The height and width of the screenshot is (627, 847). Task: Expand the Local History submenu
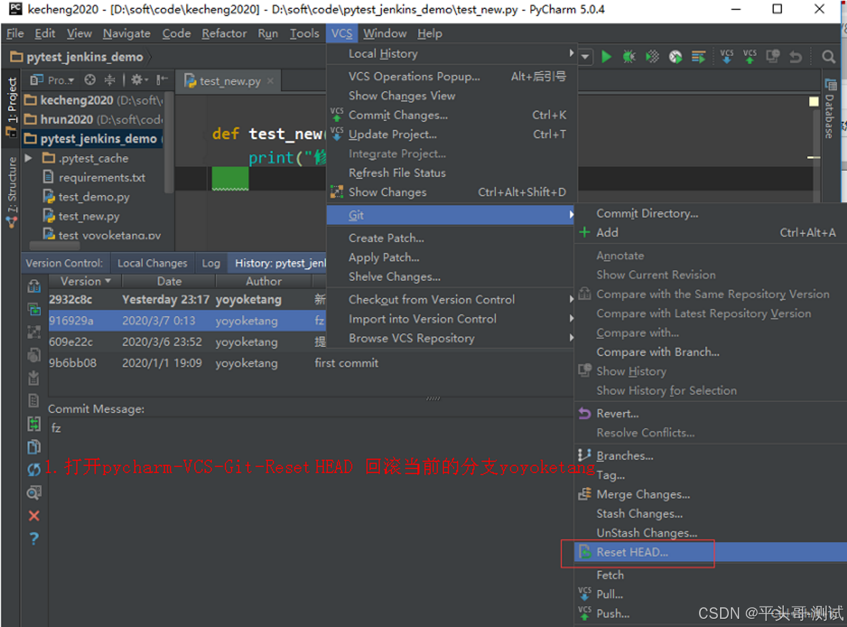point(452,54)
